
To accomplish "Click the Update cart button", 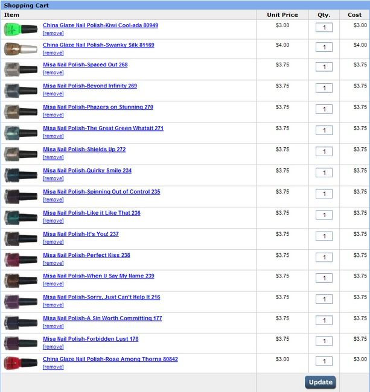I will click(321, 382).
